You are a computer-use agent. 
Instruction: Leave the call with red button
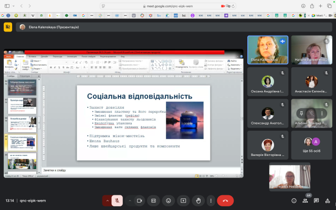pos(226,200)
